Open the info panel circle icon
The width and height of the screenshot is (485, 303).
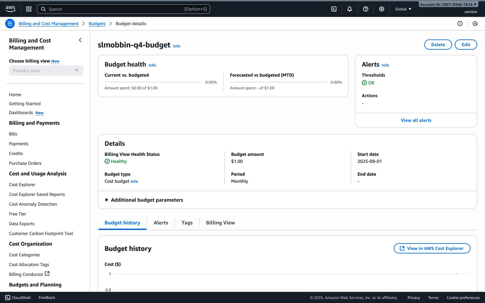[x=460, y=24]
